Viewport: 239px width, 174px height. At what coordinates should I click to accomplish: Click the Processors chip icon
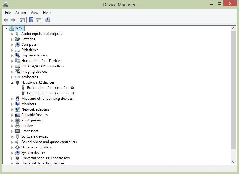coord(17,131)
